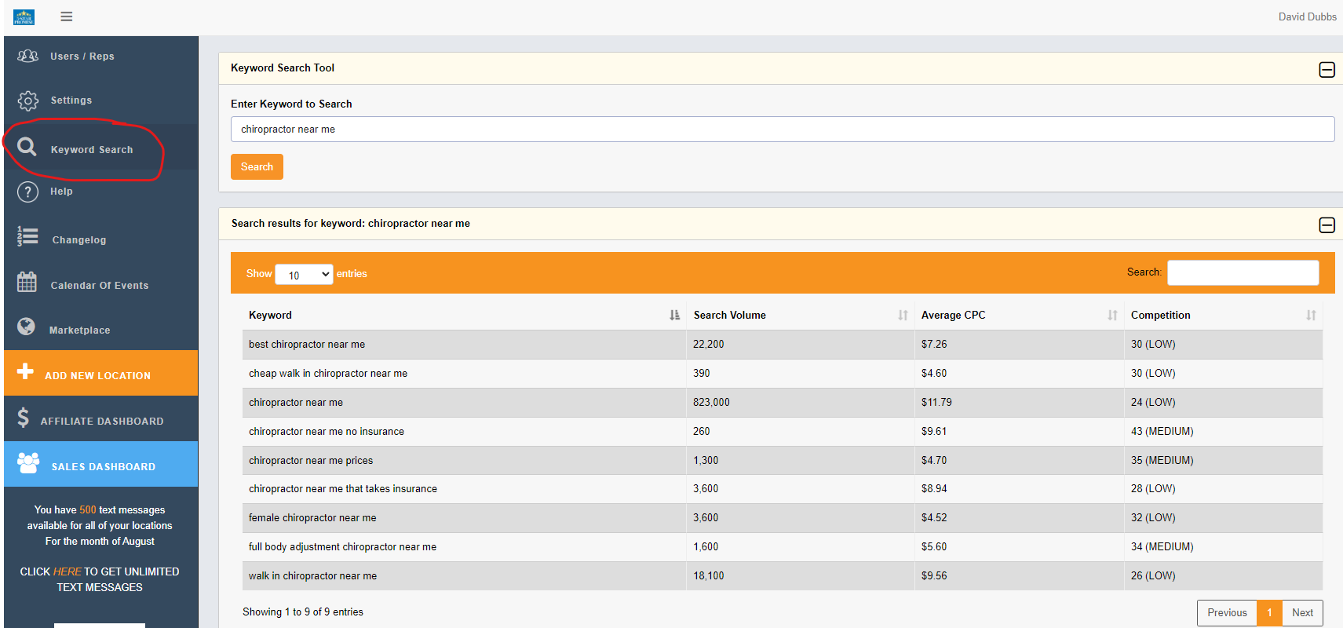Click the orange Search button
1343x628 pixels.
(x=257, y=167)
